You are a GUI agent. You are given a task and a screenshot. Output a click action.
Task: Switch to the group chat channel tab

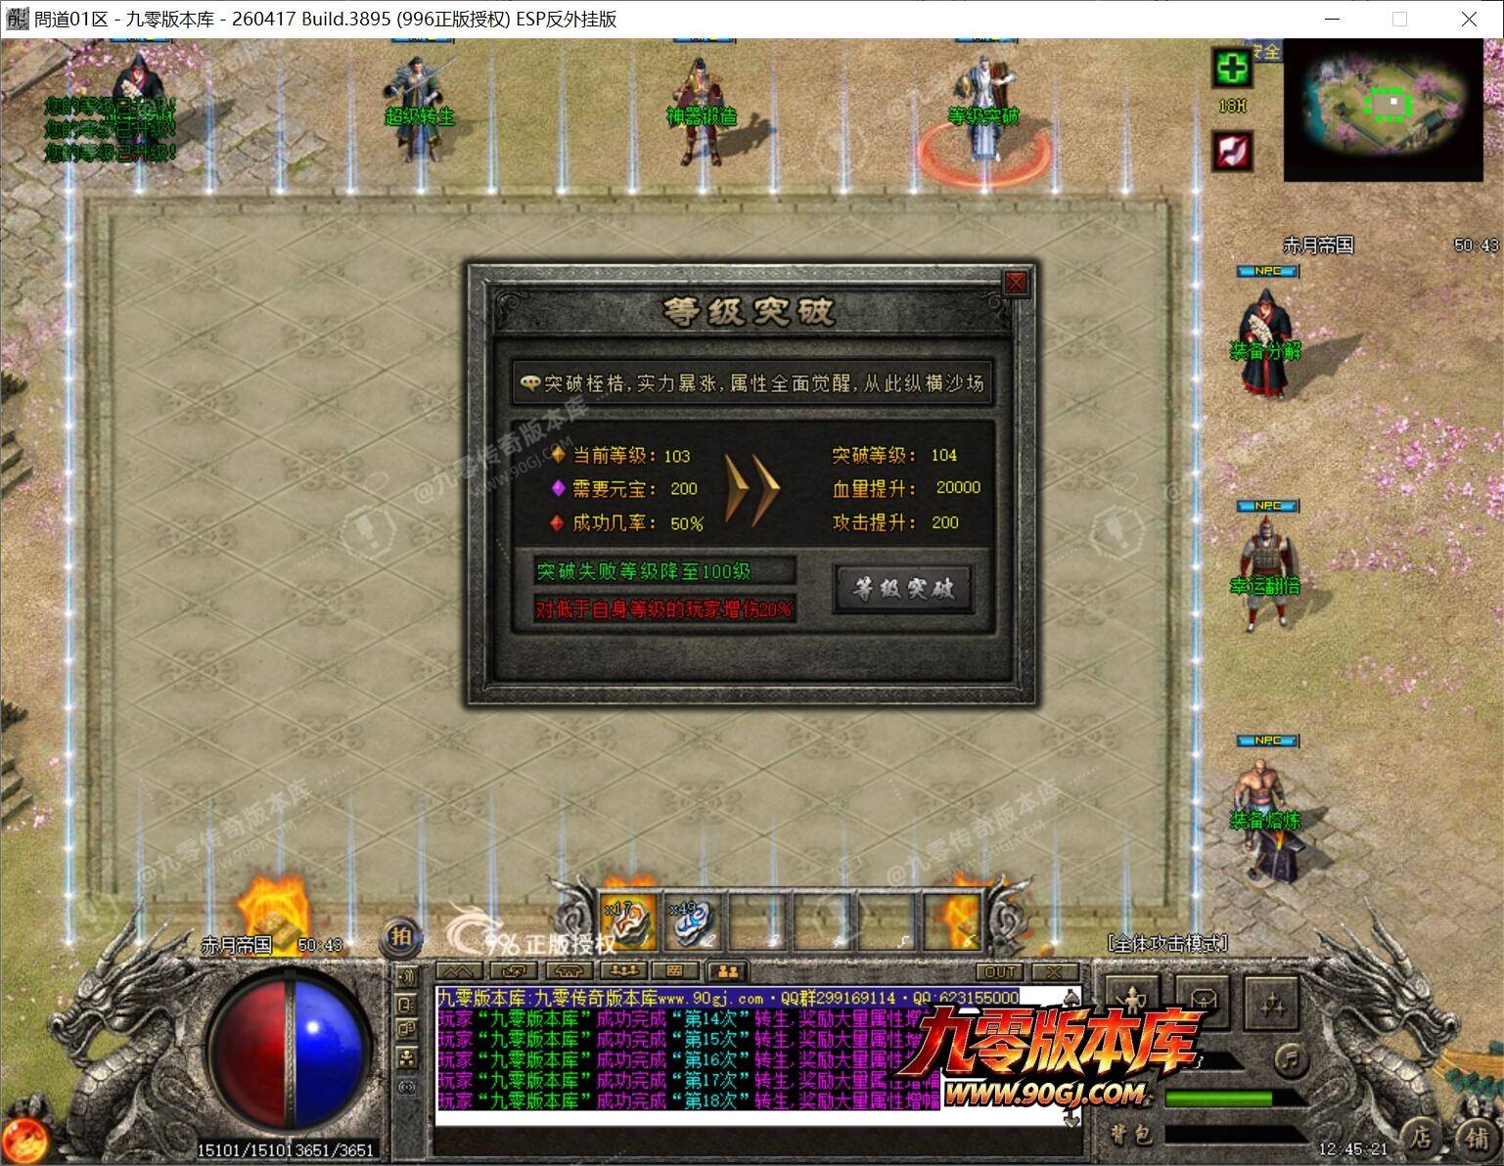[622, 972]
